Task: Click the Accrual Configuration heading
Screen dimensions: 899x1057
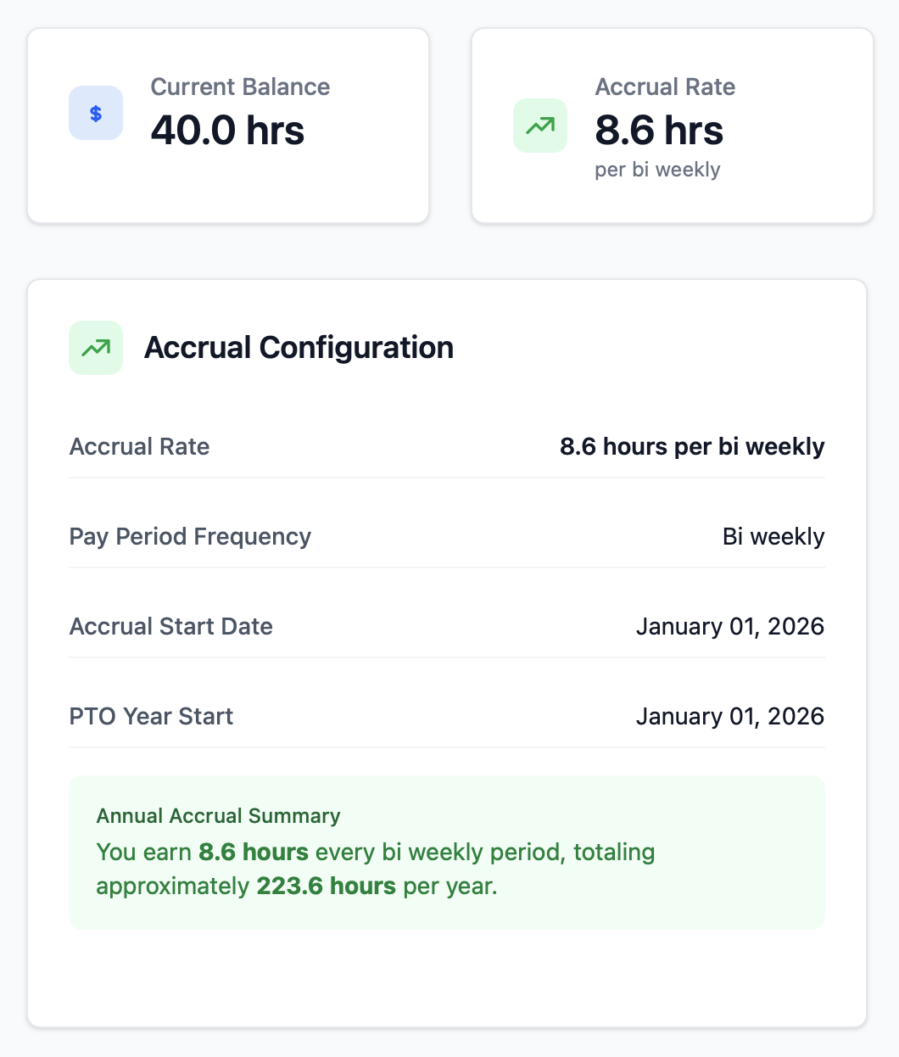Action: [299, 348]
